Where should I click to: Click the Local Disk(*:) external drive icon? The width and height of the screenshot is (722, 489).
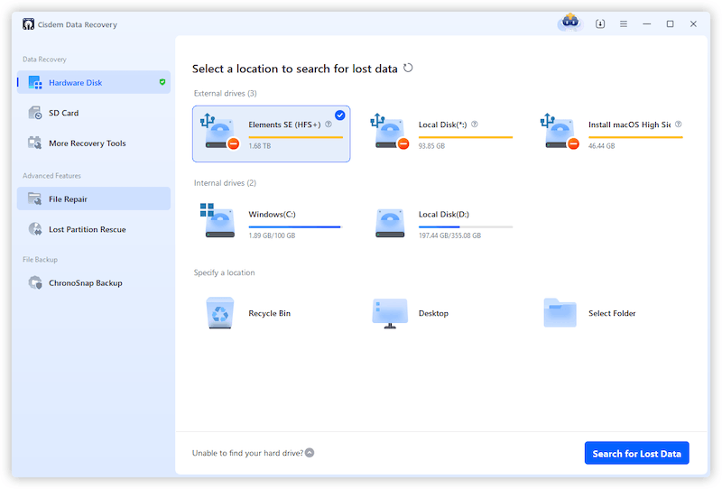pyautogui.click(x=390, y=132)
